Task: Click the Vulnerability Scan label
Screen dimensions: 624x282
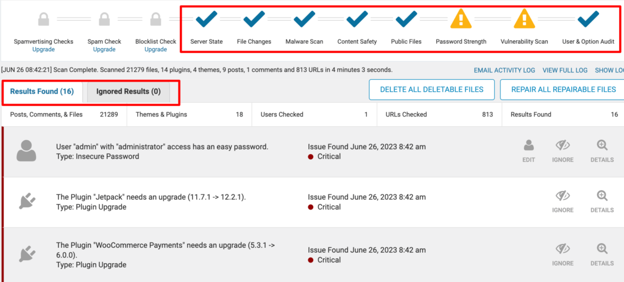Action: (x=524, y=41)
